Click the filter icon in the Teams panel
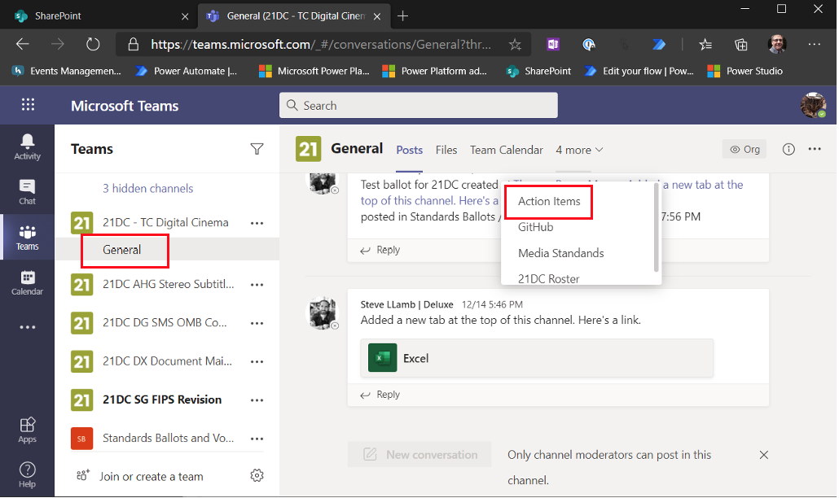 [257, 149]
